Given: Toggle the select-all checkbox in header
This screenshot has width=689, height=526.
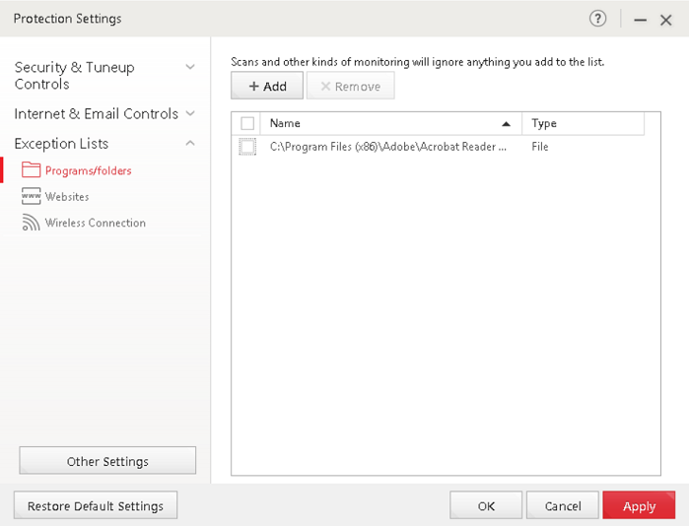Looking at the screenshot, I should tap(247, 123).
